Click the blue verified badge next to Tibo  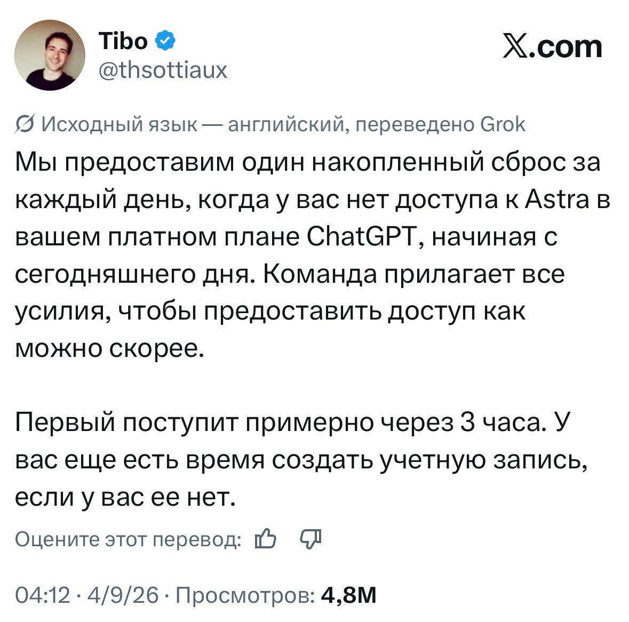tap(165, 41)
